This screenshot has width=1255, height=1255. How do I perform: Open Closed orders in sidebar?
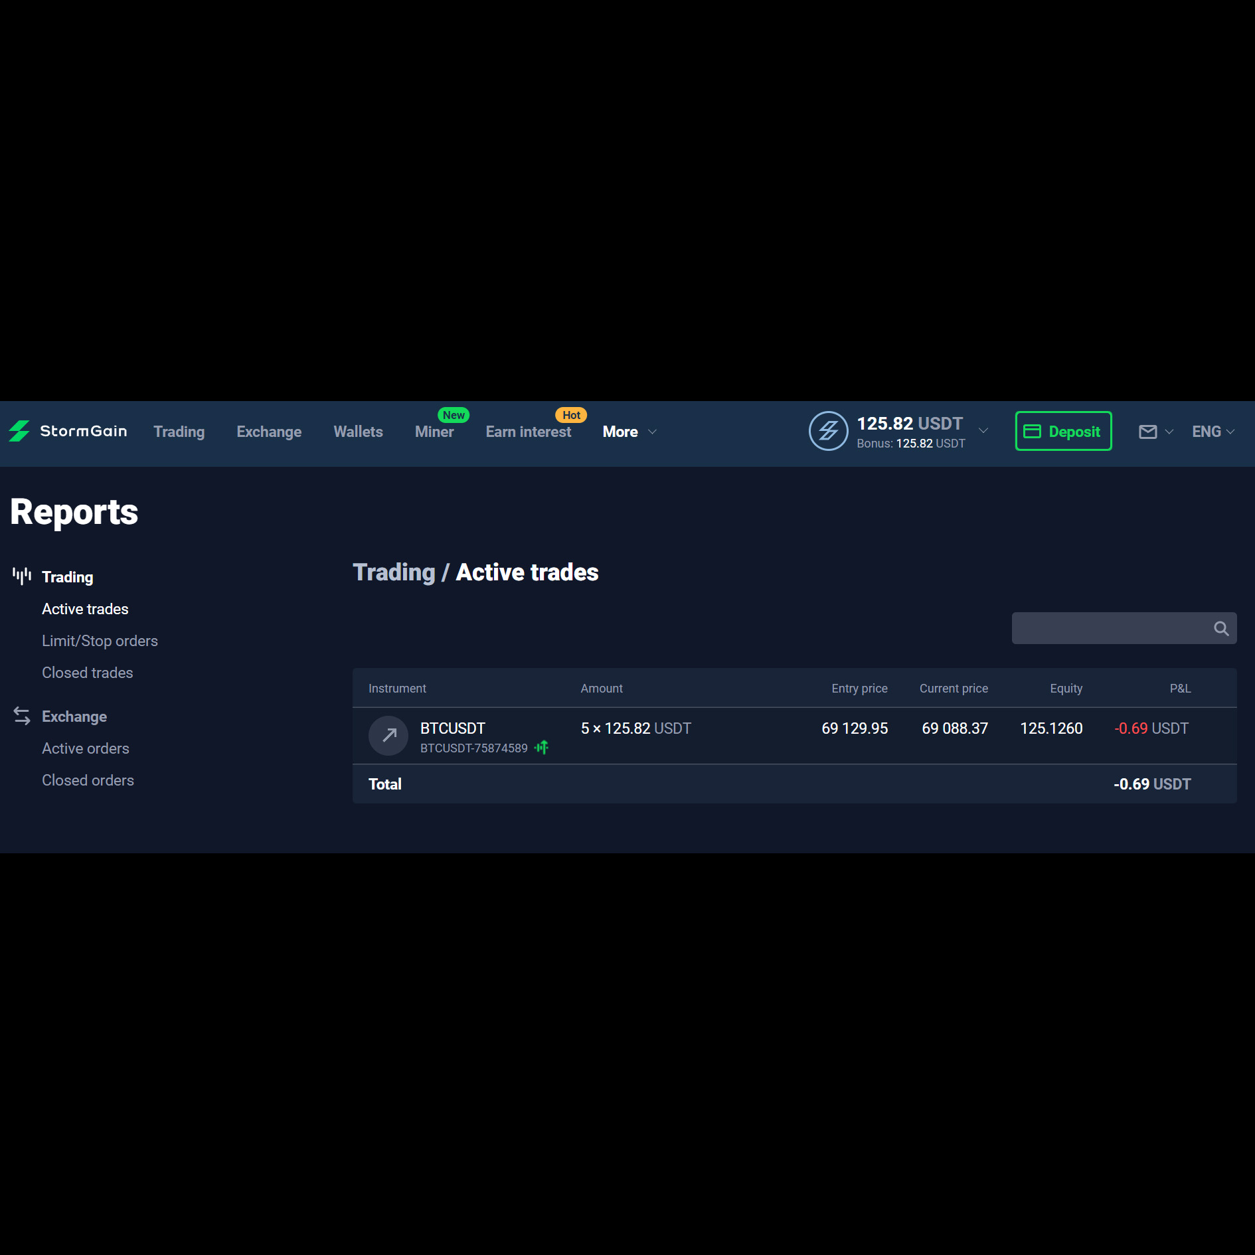pyautogui.click(x=88, y=780)
